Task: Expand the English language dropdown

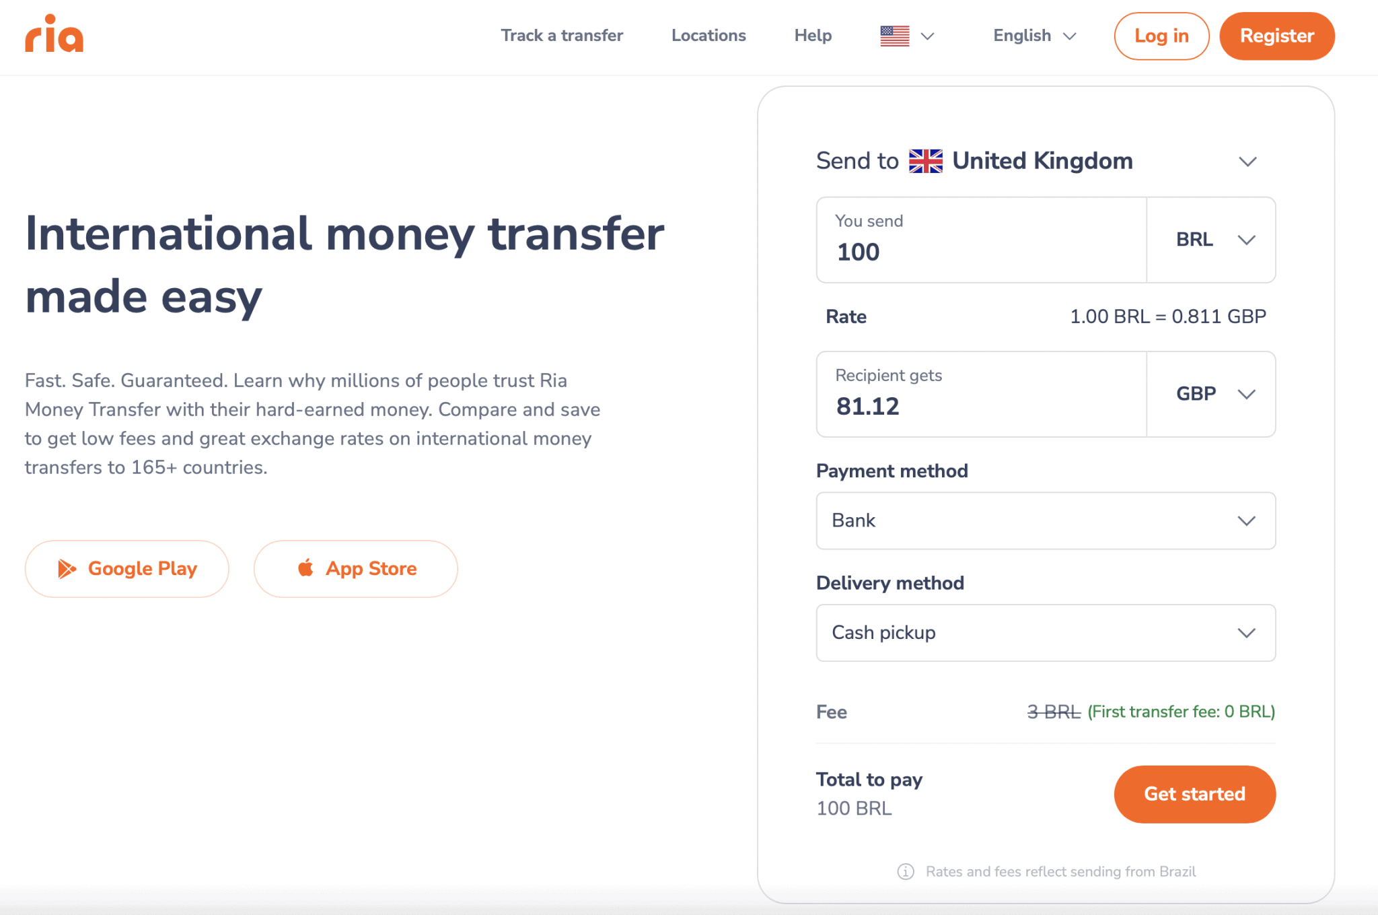Action: tap(1033, 36)
